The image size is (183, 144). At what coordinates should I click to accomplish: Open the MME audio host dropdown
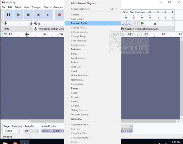(18, 29)
